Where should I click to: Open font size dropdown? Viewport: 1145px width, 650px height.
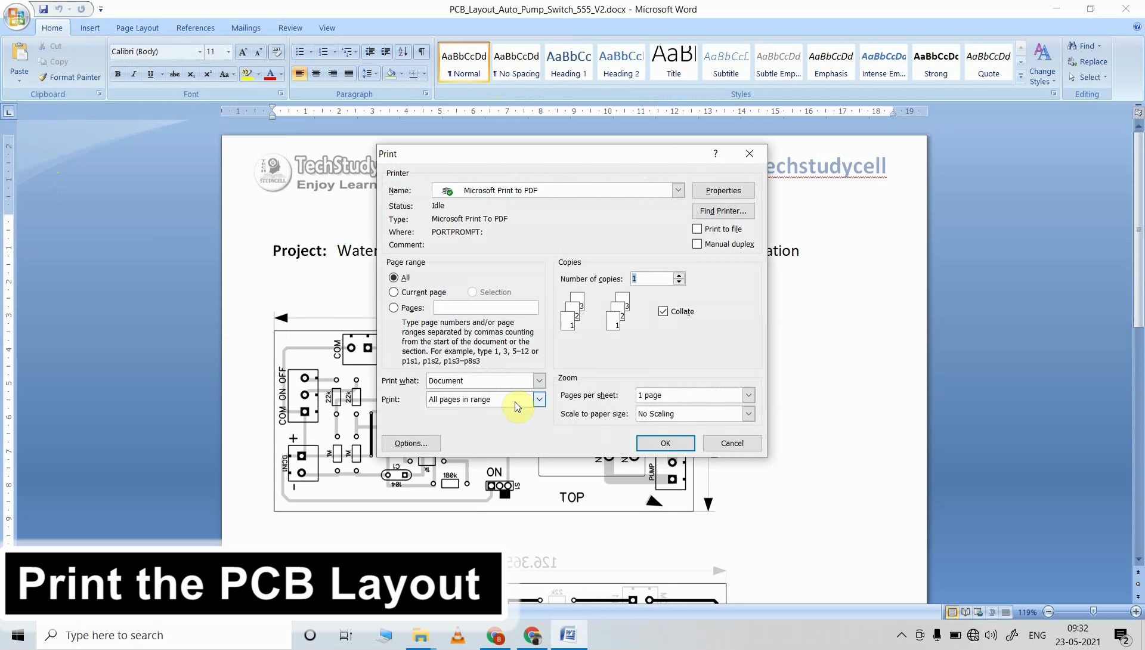coord(228,52)
